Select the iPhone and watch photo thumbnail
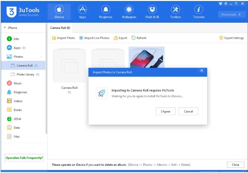Screen dimensions: 248x173 tap(147, 58)
